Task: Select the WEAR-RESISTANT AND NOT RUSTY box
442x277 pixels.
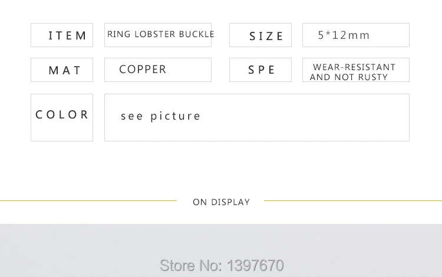Action: (356, 70)
